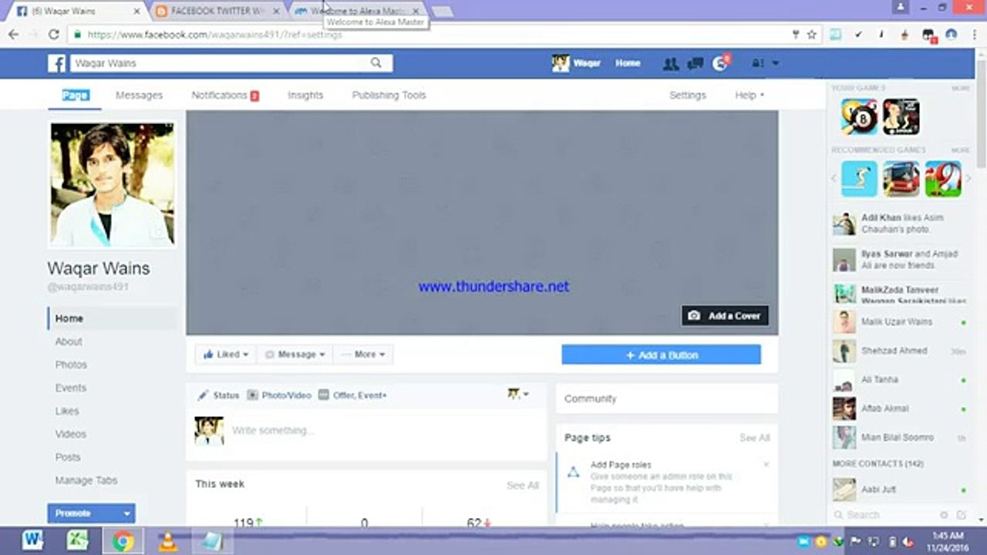Bookmark page with star icon

click(x=811, y=35)
